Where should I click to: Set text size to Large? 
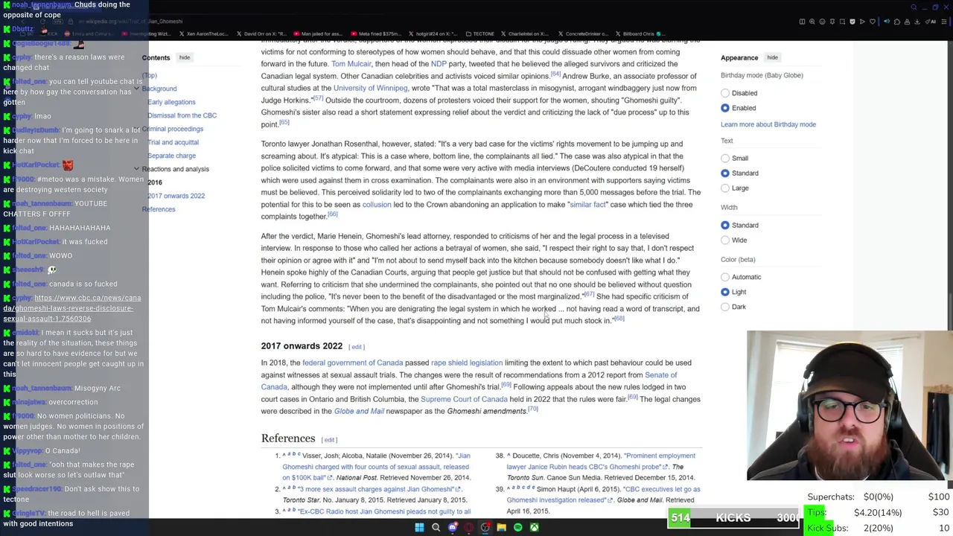pyautogui.click(x=725, y=188)
